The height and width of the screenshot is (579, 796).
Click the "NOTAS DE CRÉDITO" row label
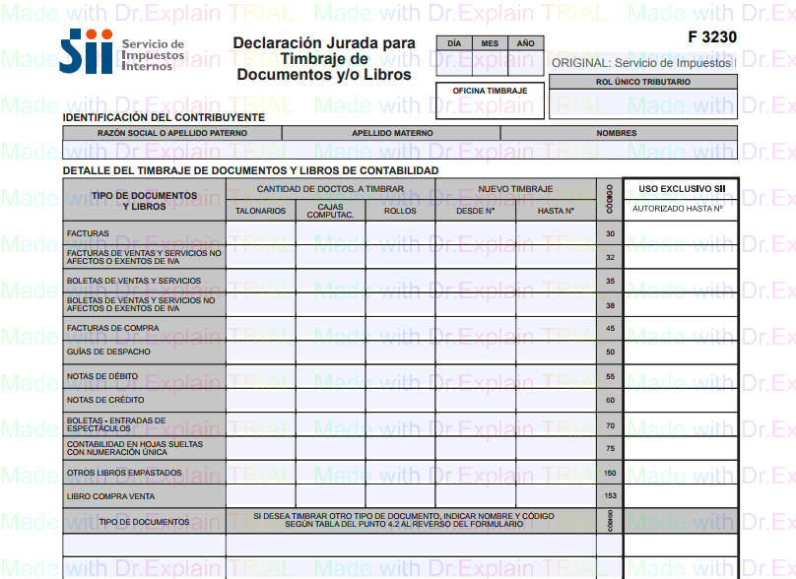(105, 400)
